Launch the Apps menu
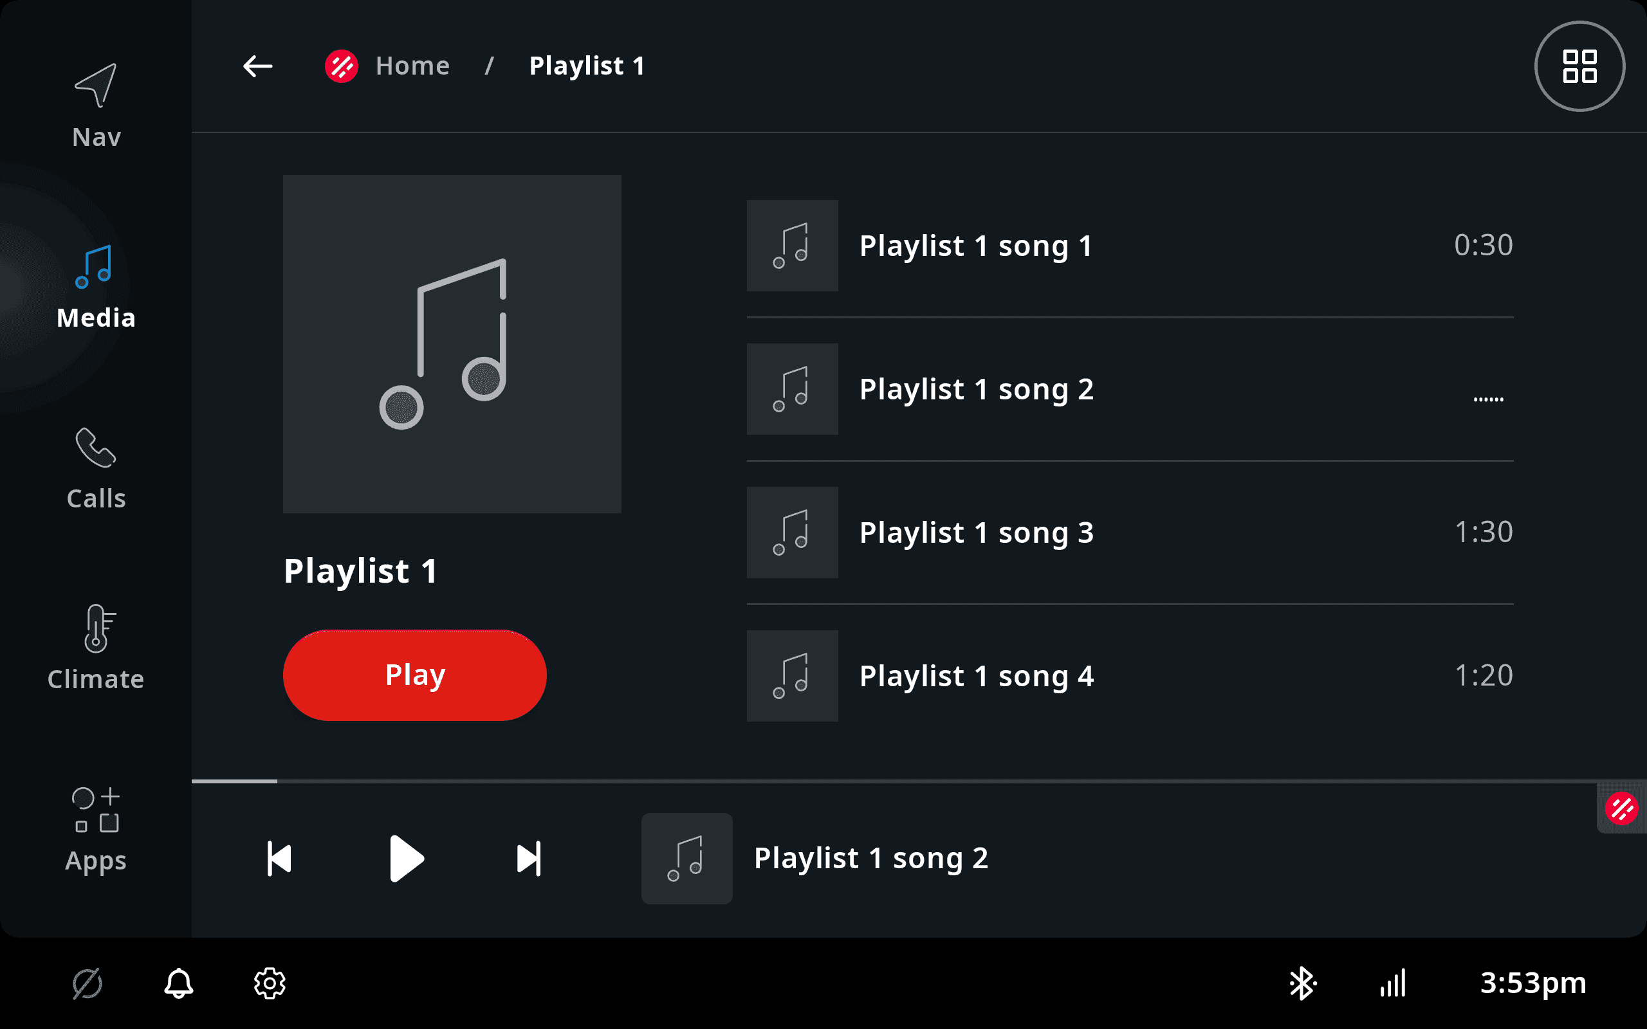 click(96, 830)
